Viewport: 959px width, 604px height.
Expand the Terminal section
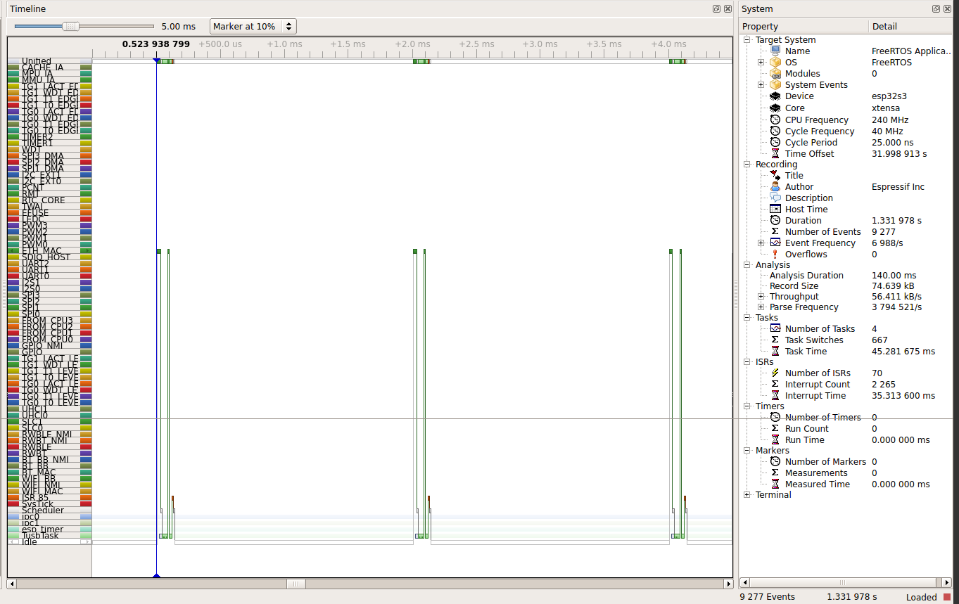(747, 494)
